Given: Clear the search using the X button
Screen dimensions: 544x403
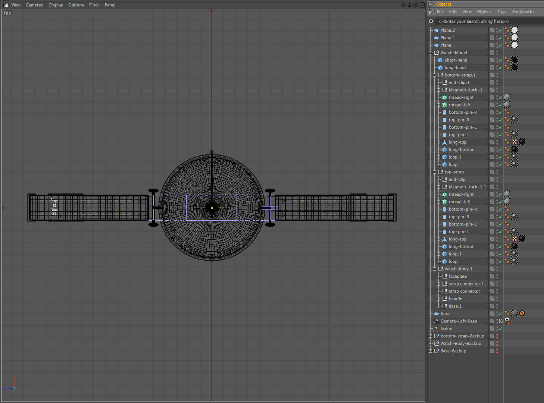Looking at the screenshot, I should tap(431, 21).
